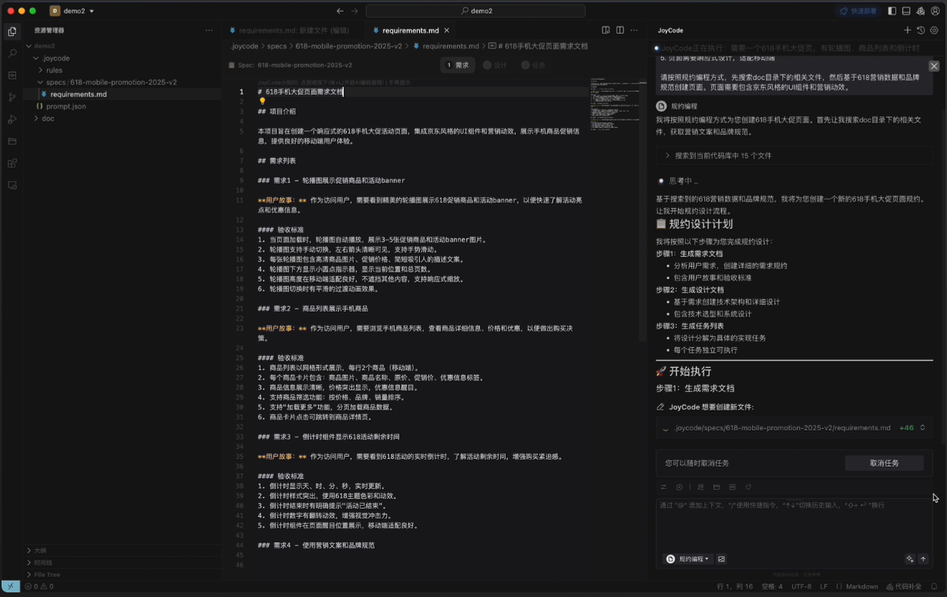
Task: Click the lightbulb code action on line 2
Action: pyautogui.click(x=262, y=101)
